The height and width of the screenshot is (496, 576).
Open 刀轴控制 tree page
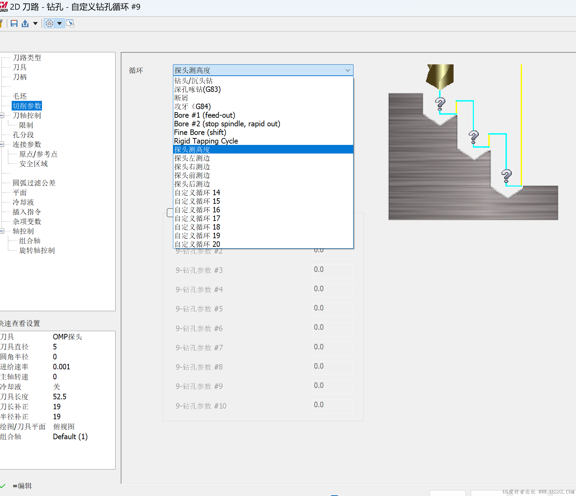pyautogui.click(x=27, y=116)
